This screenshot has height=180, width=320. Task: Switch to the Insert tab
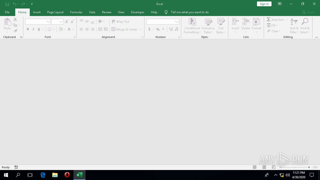pos(37,12)
